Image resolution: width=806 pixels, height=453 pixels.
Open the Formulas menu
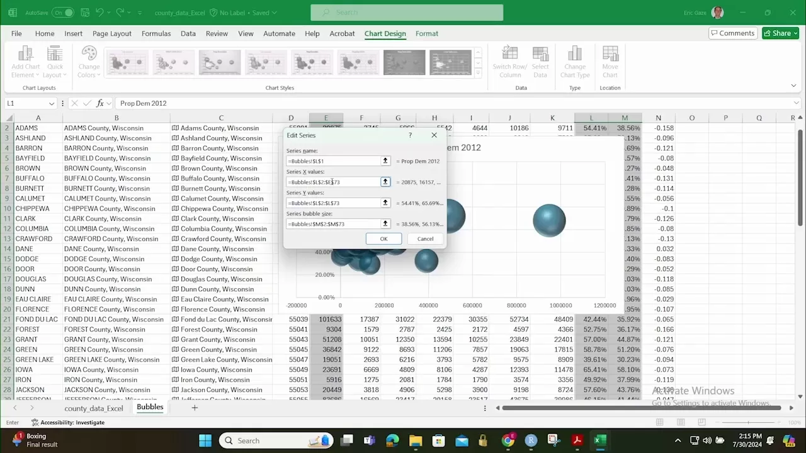point(156,33)
